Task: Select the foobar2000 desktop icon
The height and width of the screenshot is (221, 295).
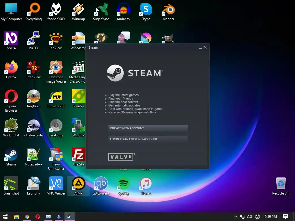Action: (x=56, y=12)
